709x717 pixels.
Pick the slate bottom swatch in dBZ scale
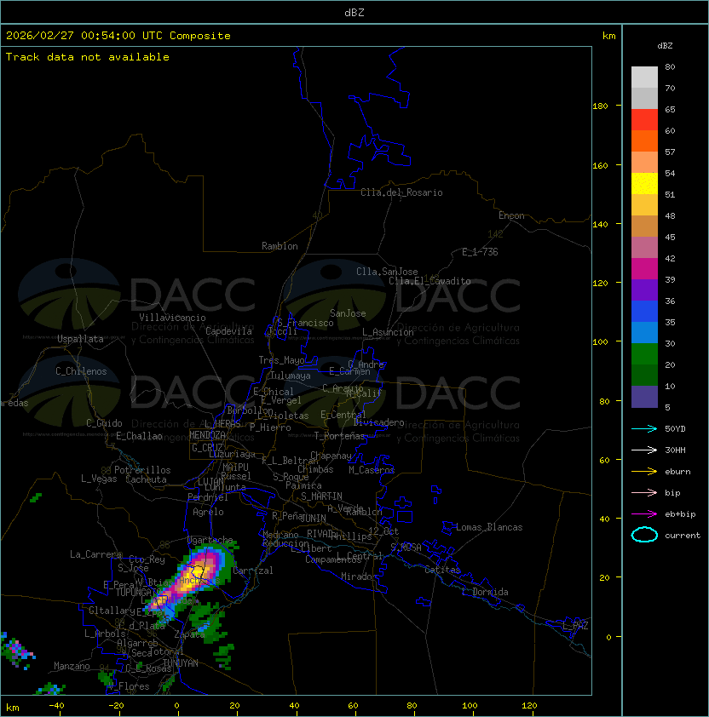(x=644, y=397)
